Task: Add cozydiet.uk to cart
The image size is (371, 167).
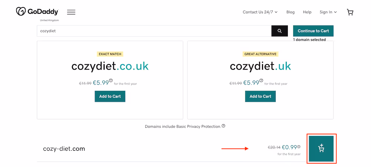Action: (x=260, y=96)
